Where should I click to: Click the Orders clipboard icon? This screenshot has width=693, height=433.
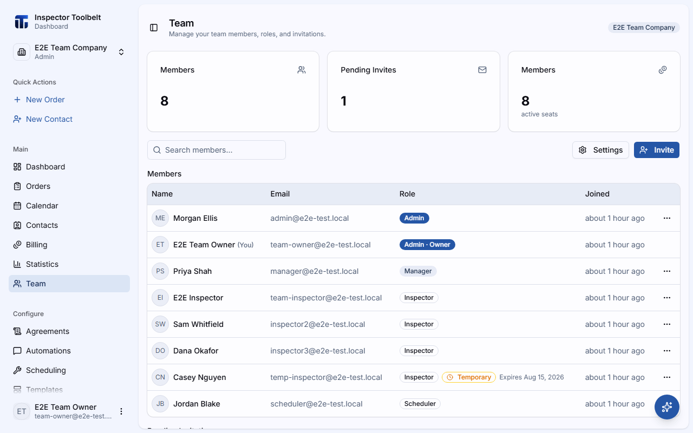pyautogui.click(x=17, y=186)
